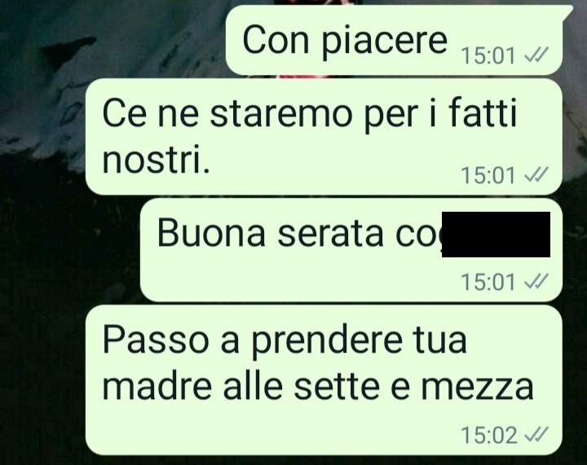Click double-check icon on 'Buona serata' message
This screenshot has height=465, width=587.
(536, 282)
